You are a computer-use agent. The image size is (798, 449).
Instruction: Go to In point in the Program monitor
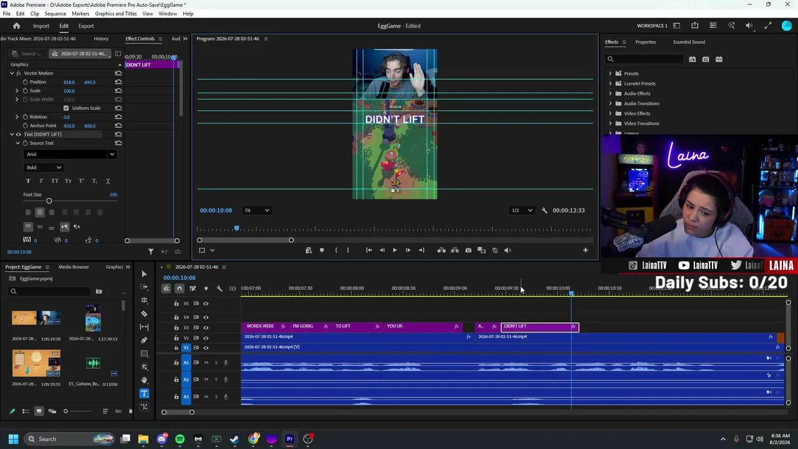click(x=368, y=250)
